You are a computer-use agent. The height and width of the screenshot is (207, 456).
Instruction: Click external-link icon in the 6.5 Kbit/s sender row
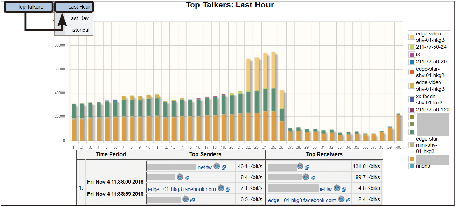[192, 200]
